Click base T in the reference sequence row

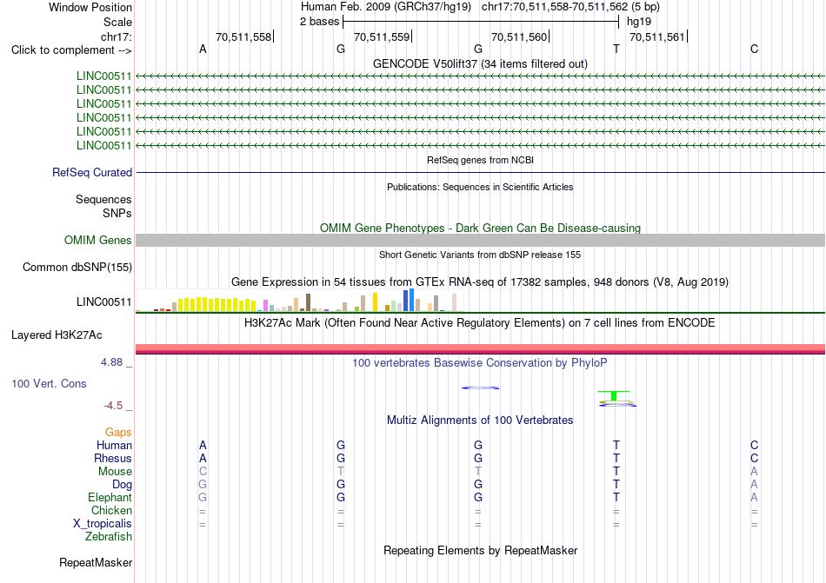616,49
